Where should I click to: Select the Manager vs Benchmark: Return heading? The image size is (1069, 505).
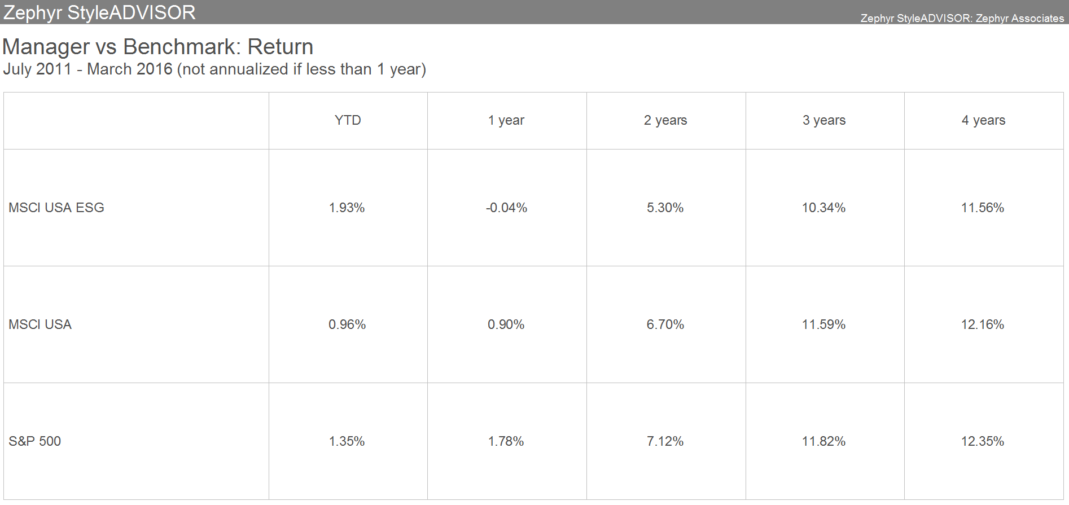(158, 47)
